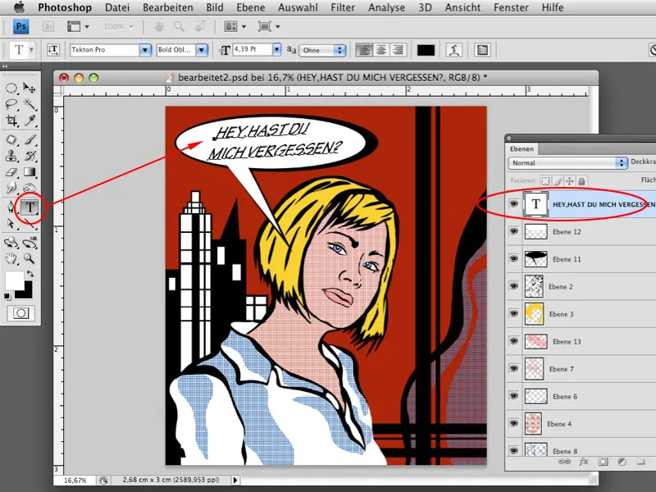The image size is (656, 492).
Task: Select the 3D Rotate tool
Action: pos(11,242)
